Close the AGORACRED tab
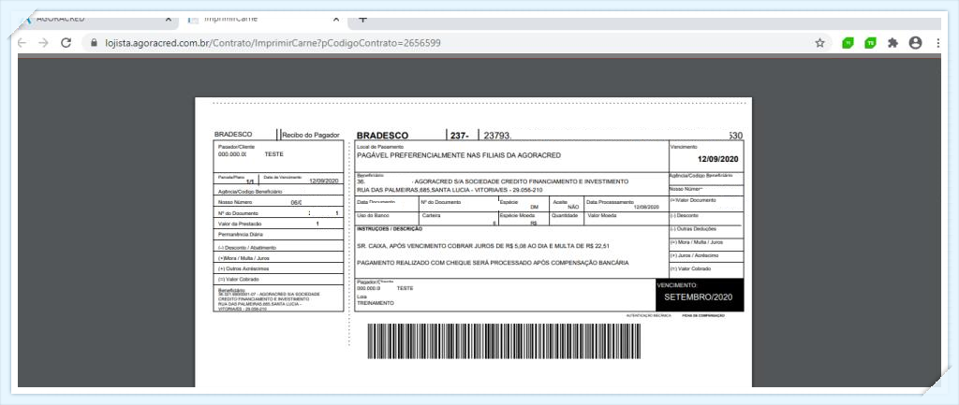Viewport: 959px width, 405px height. pos(169,19)
